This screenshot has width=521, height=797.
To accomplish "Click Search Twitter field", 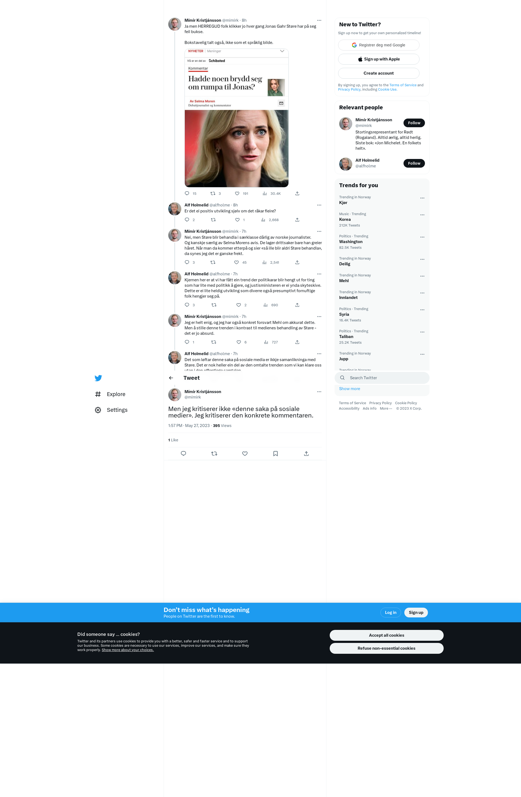I will coord(382,378).
